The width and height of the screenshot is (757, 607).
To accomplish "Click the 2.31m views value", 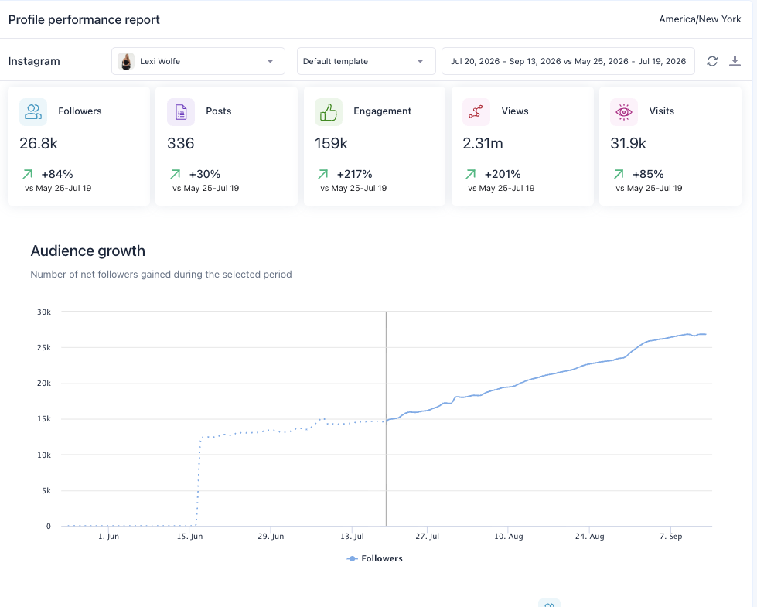I will tap(483, 143).
